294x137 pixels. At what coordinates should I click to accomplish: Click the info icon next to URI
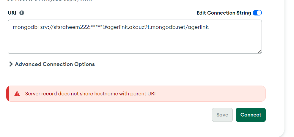tap(22, 13)
